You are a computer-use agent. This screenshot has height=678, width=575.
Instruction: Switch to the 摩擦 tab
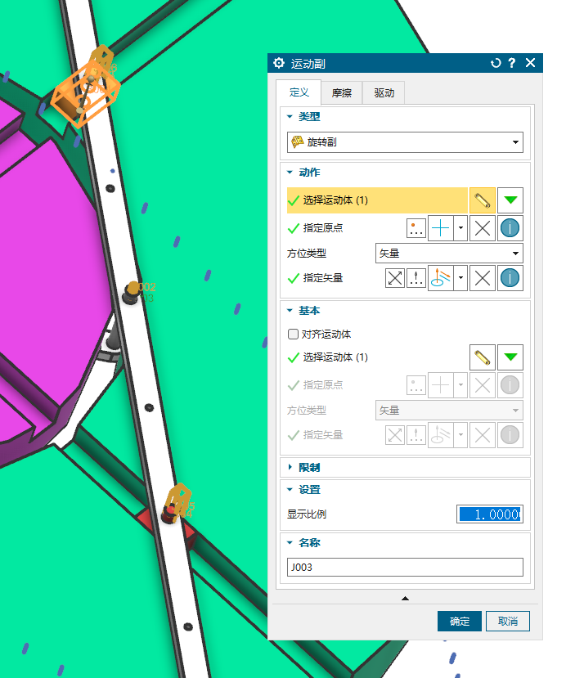click(342, 93)
